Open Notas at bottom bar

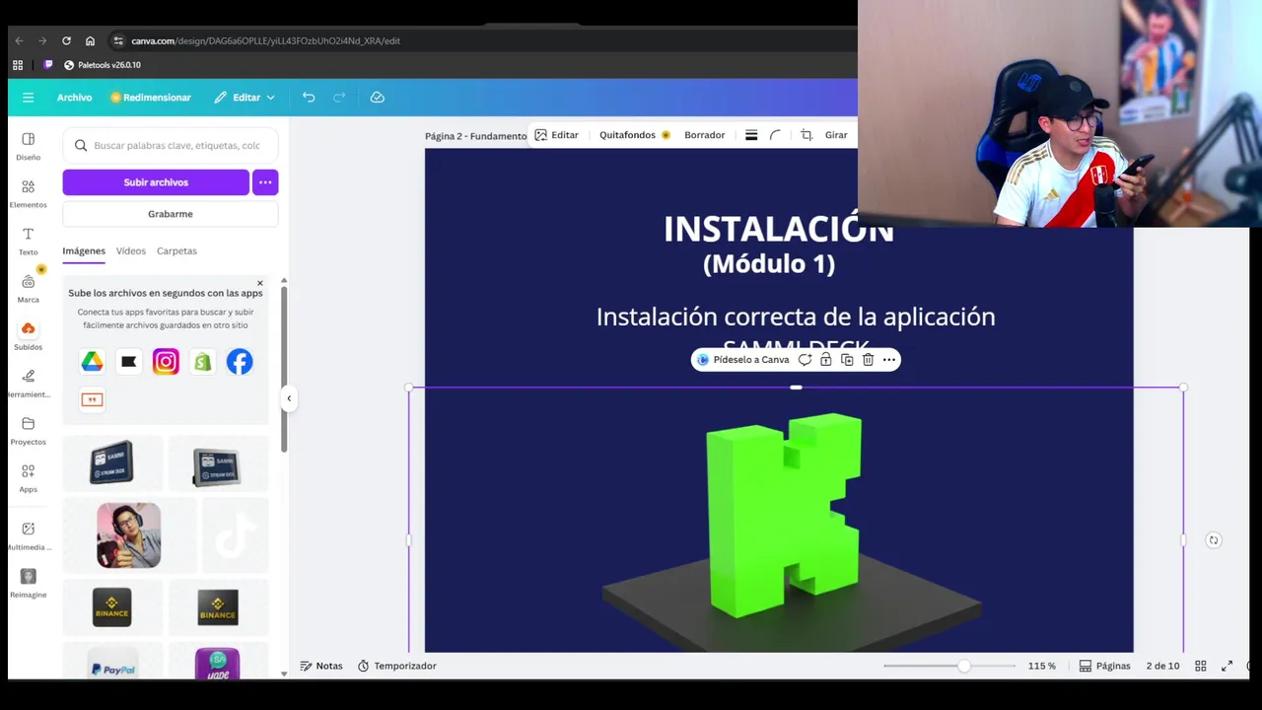point(321,666)
